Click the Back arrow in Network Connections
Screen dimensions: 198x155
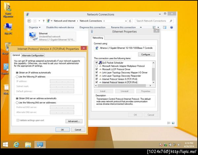[x=29, y=21]
